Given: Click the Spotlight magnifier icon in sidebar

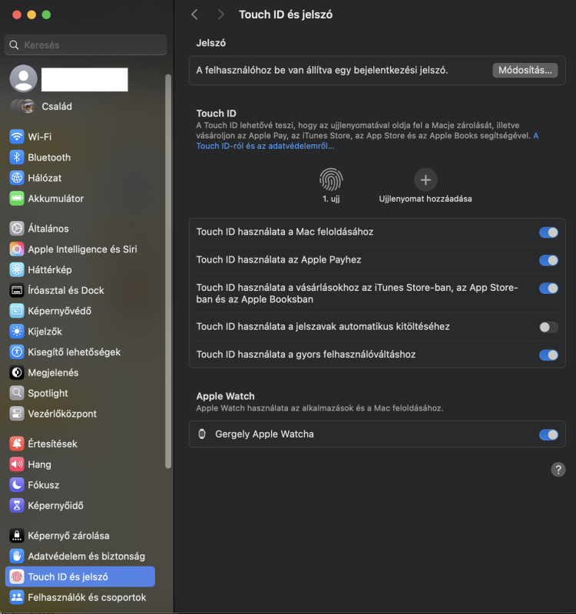Looking at the screenshot, I should click(x=16, y=393).
